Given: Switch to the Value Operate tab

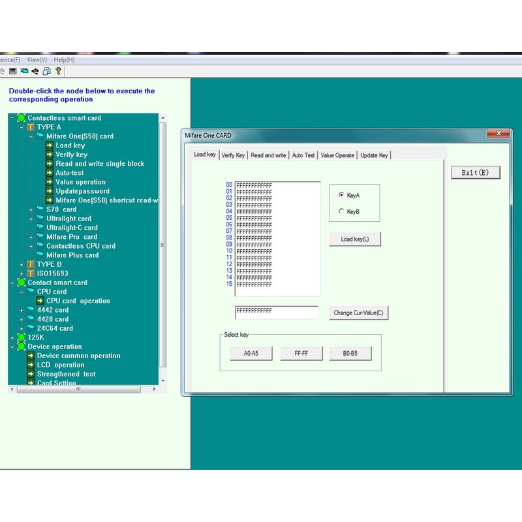Looking at the screenshot, I should [x=337, y=155].
